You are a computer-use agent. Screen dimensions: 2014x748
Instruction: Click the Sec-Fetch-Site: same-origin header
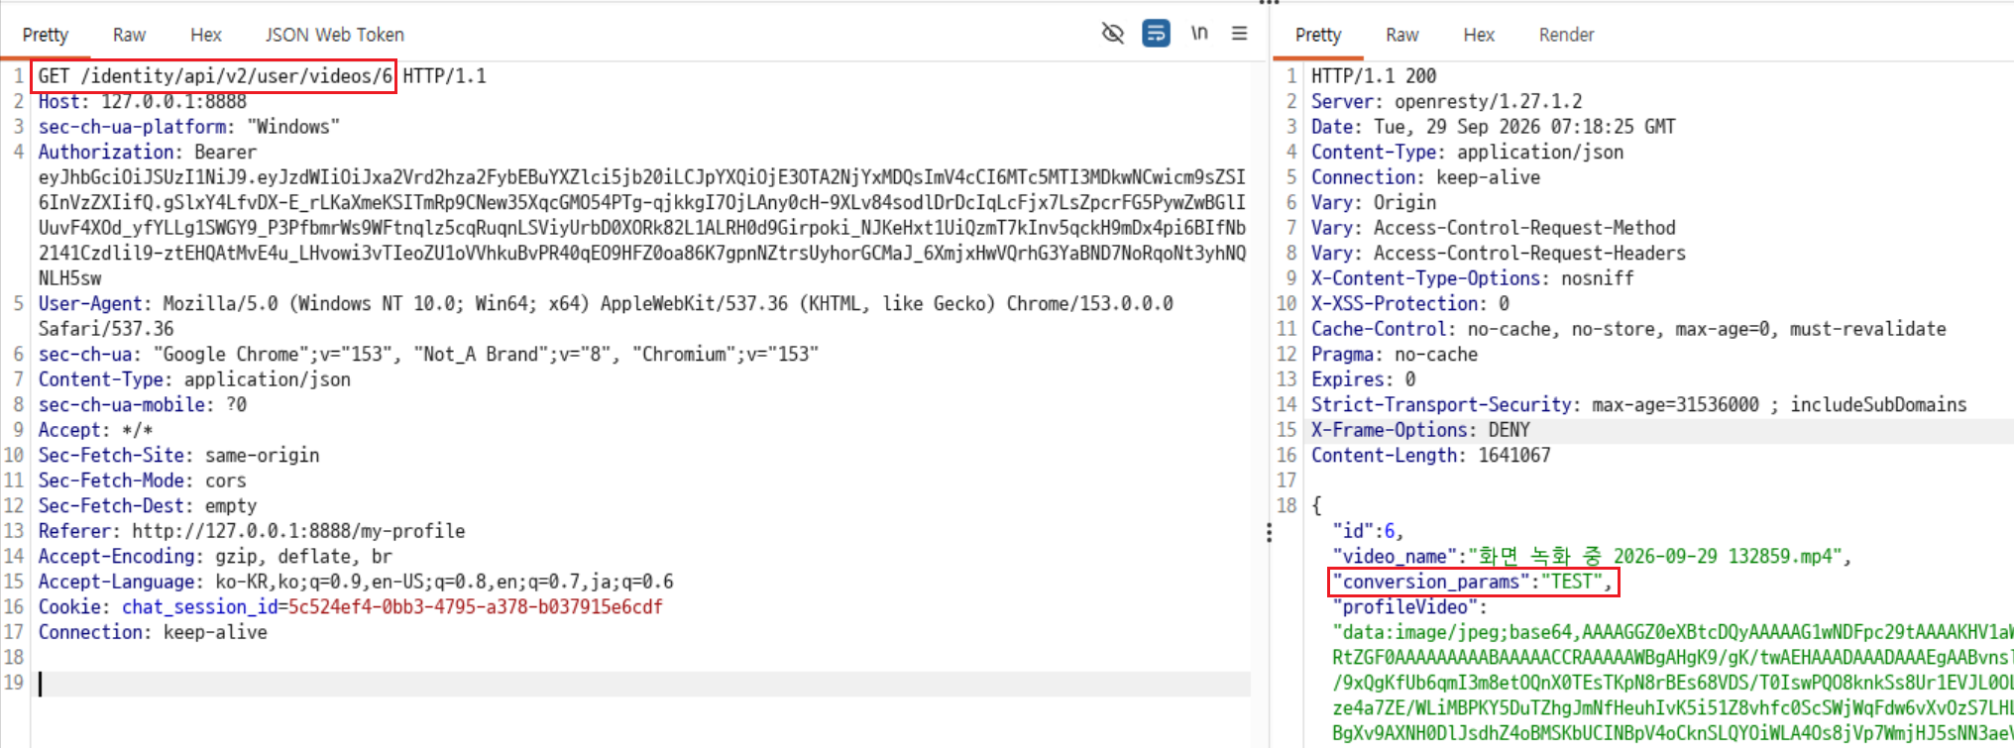[178, 455]
